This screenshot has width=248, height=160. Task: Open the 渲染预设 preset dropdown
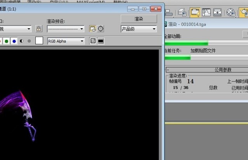point(65,29)
